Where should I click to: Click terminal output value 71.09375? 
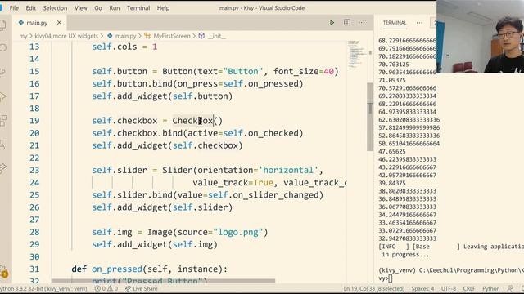[392, 80]
